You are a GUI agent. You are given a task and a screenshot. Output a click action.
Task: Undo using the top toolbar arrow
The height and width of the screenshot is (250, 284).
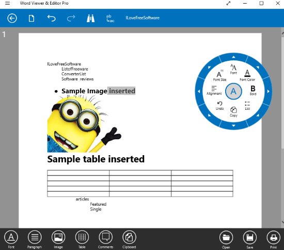point(51,18)
